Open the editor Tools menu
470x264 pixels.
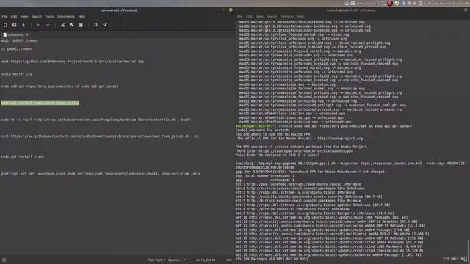(49, 16)
